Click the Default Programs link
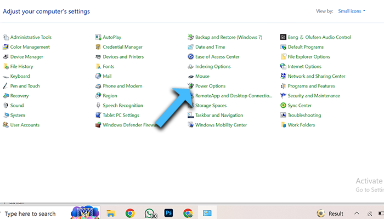Screen dimensions: 384x219 point(306,47)
